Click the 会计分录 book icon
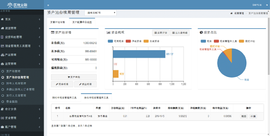 pos(2,109)
